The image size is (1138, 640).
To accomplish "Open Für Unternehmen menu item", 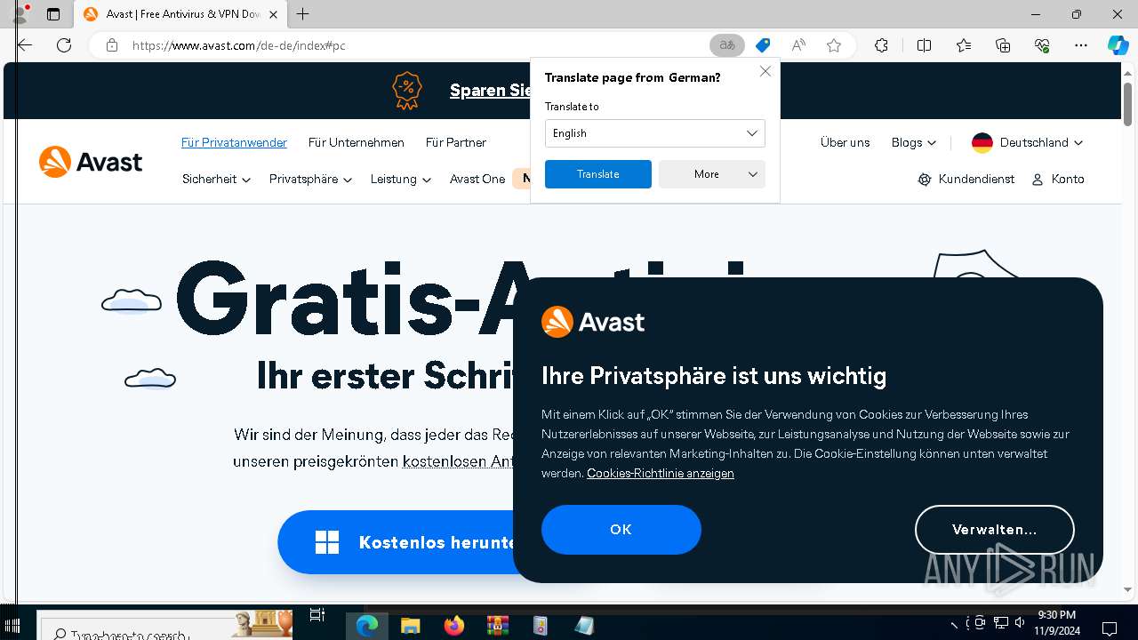I will point(357,142).
